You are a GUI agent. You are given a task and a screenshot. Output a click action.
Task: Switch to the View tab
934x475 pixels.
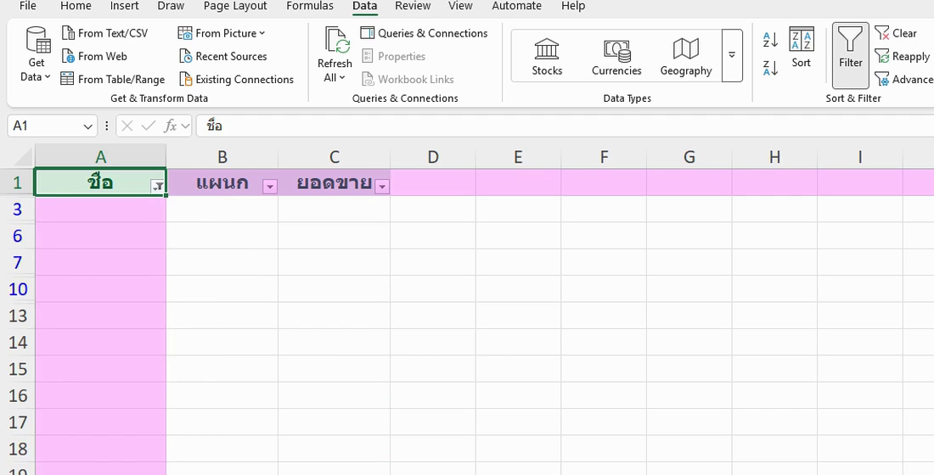(x=460, y=6)
